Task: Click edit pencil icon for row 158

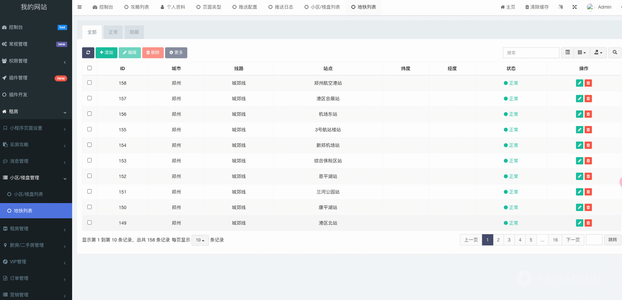Action: pyautogui.click(x=579, y=83)
